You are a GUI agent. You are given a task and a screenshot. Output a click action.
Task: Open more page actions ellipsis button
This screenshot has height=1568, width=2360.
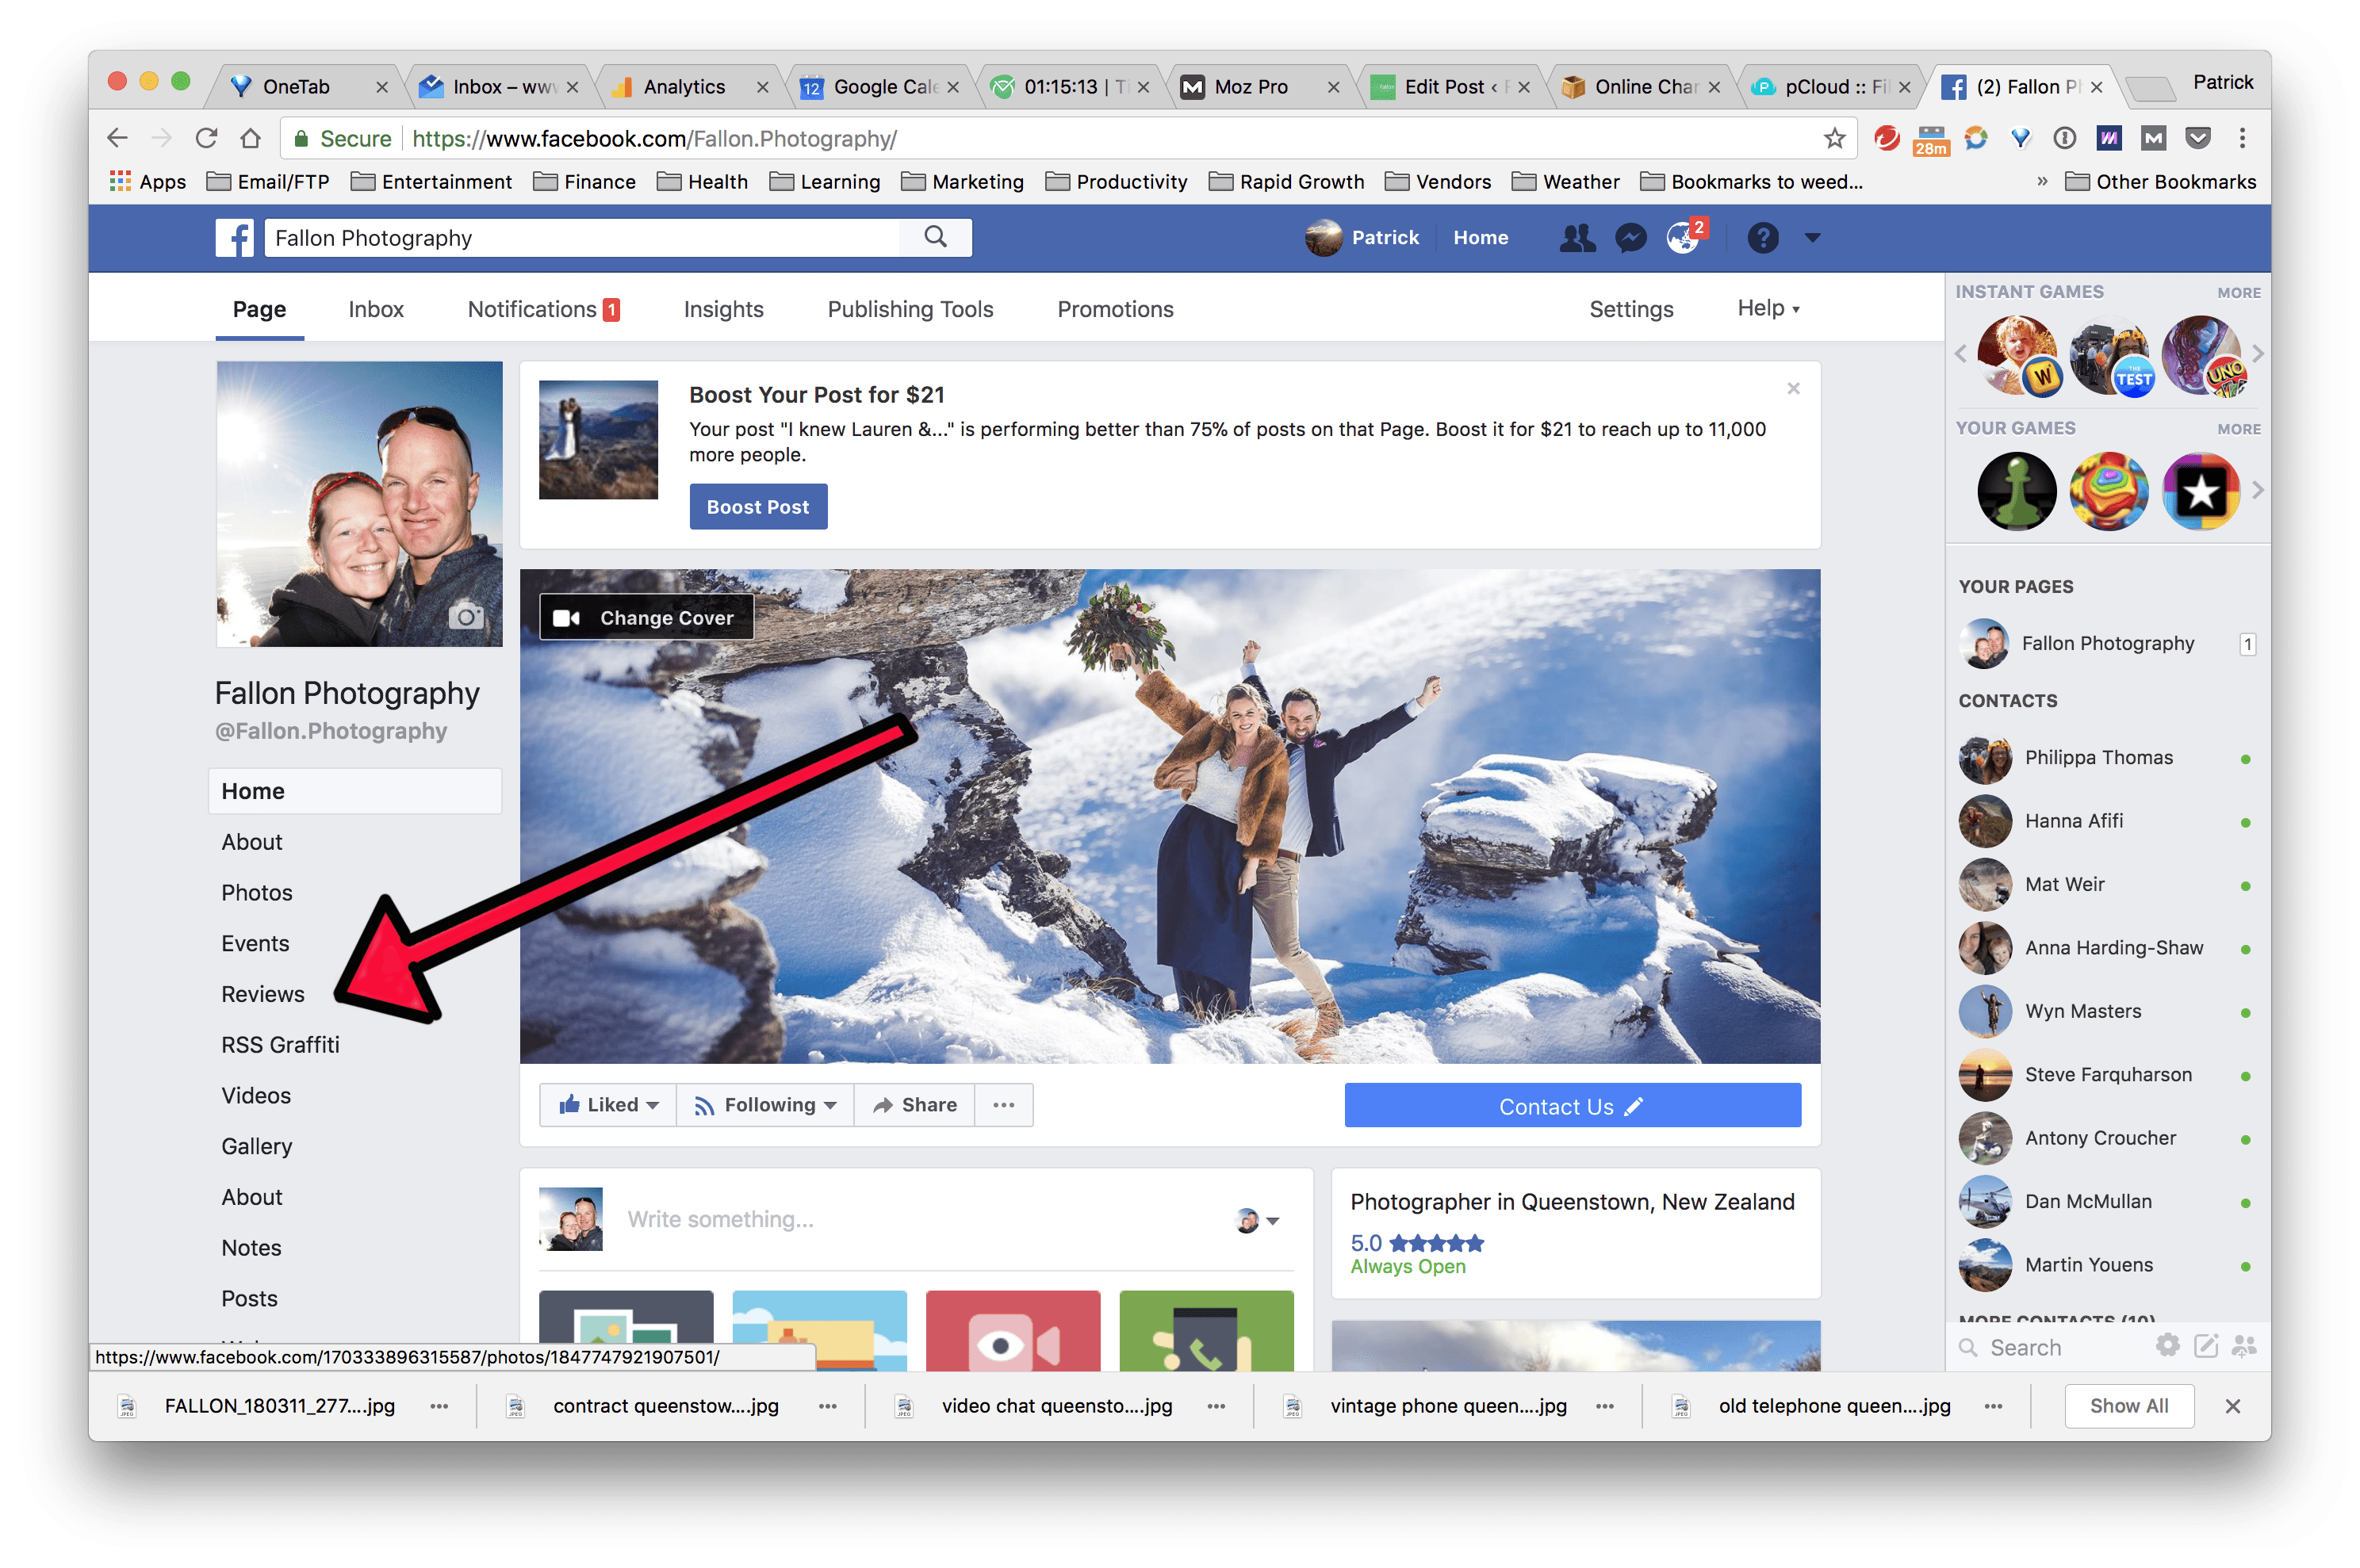coord(1003,1104)
